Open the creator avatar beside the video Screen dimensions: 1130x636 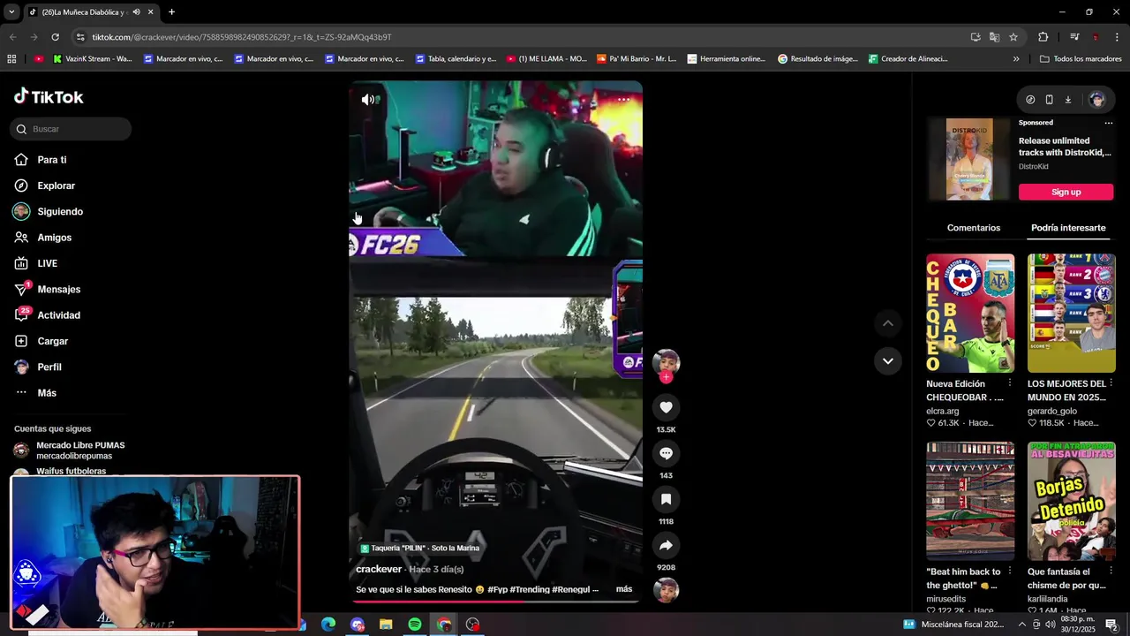(666, 362)
